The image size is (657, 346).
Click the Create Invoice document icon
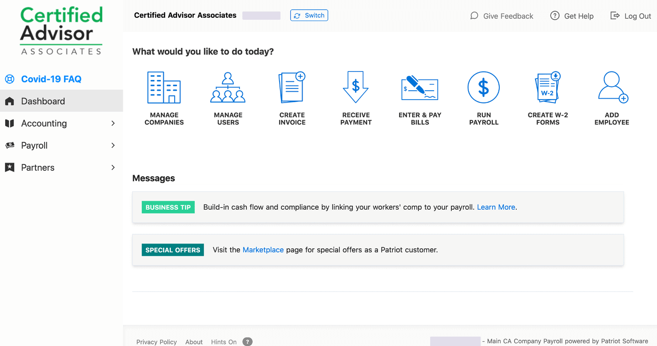292,87
